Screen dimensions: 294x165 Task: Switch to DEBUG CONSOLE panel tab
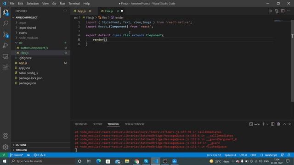click(135, 124)
